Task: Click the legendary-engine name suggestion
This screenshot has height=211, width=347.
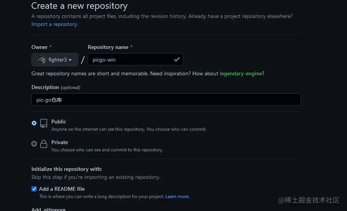Action: (x=241, y=73)
